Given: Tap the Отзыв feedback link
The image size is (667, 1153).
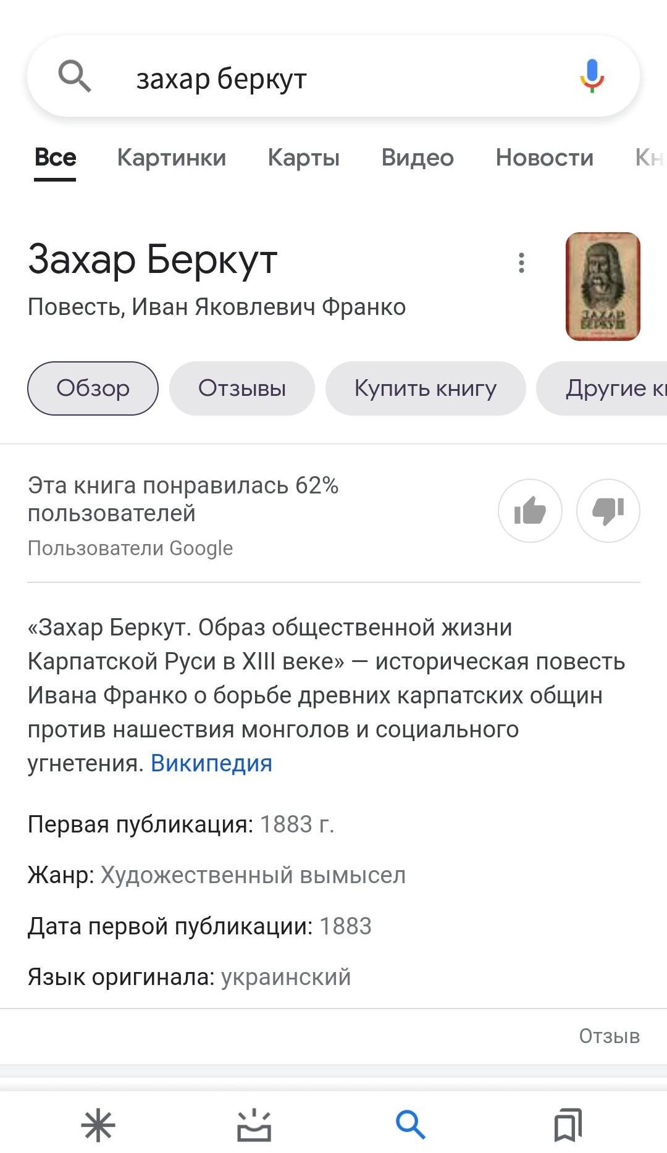Looking at the screenshot, I should tap(609, 1036).
